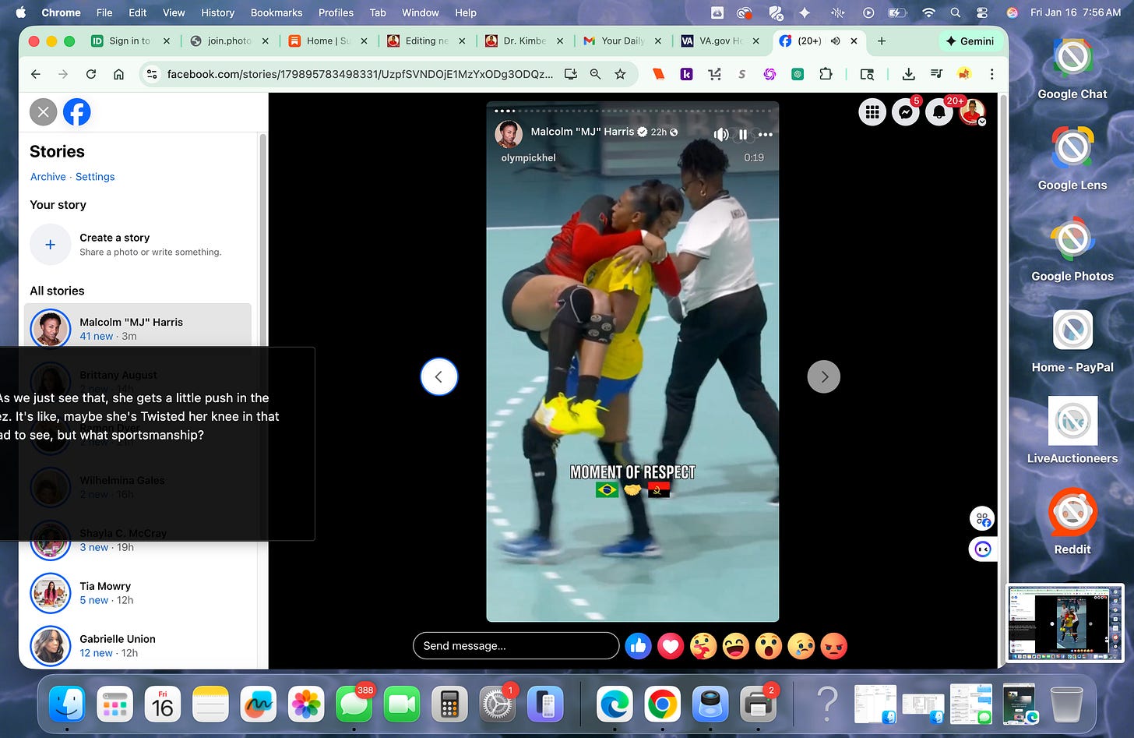React with the Haha emoji
Image resolution: width=1134 pixels, height=738 pixels.
(736, 646)
